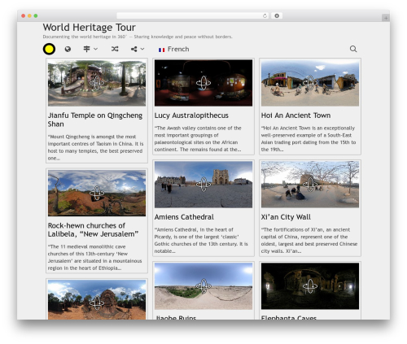The width and height of the screenshot is (407, 344).
Task: Open the signpost categories dropdown
Action: (90, 49)
